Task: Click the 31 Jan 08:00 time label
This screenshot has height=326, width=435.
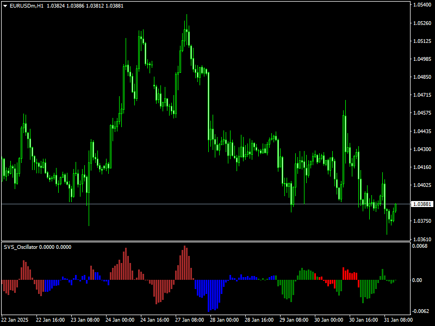Action: pos(399,320)
